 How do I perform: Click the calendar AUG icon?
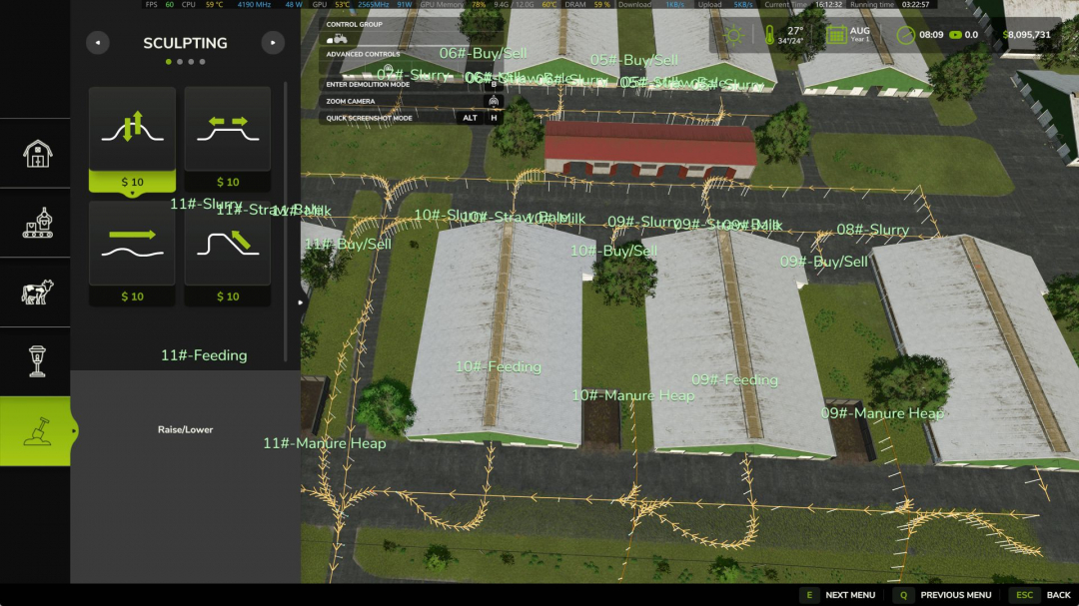836,35
